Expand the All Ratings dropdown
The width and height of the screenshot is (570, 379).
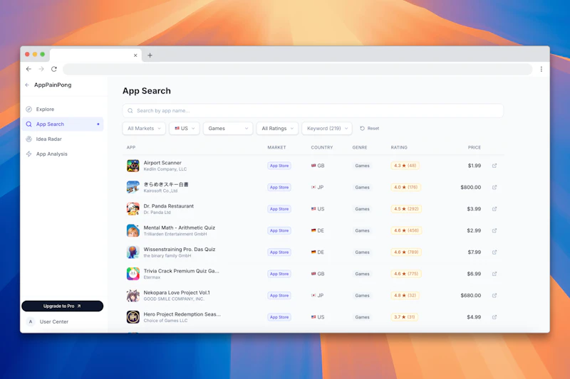tap(277, 129)
